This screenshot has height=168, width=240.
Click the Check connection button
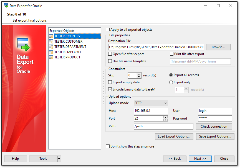[214, 126]
